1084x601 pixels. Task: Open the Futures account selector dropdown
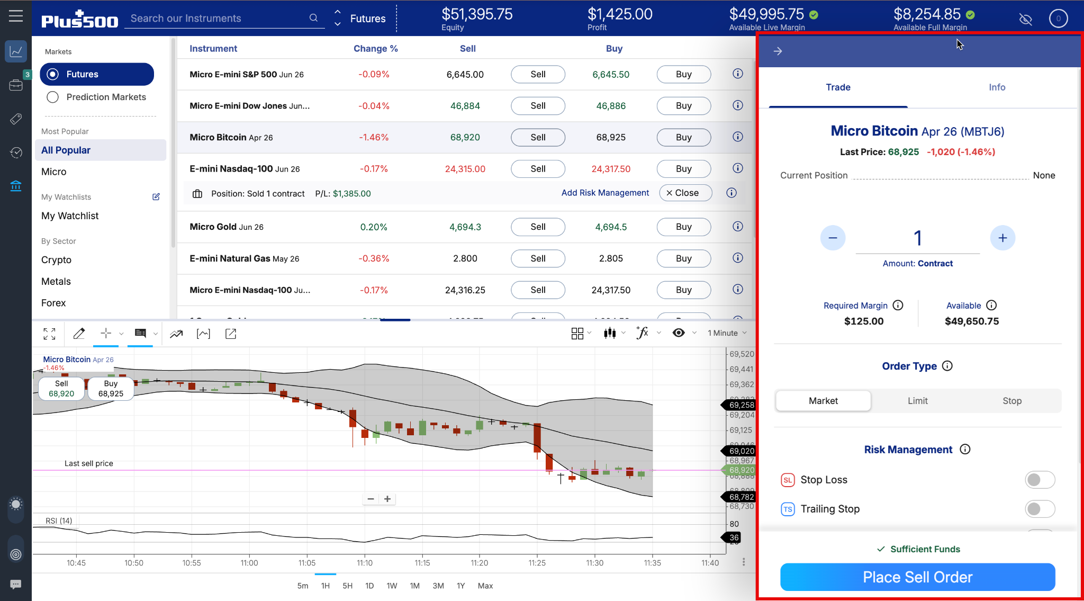click(x=360, y=19)
